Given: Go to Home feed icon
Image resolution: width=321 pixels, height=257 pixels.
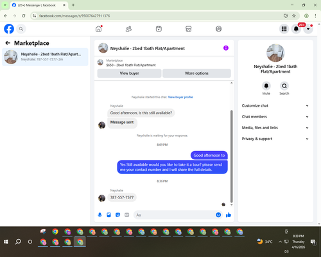Looking at the screenshot, I should point(99,29).
